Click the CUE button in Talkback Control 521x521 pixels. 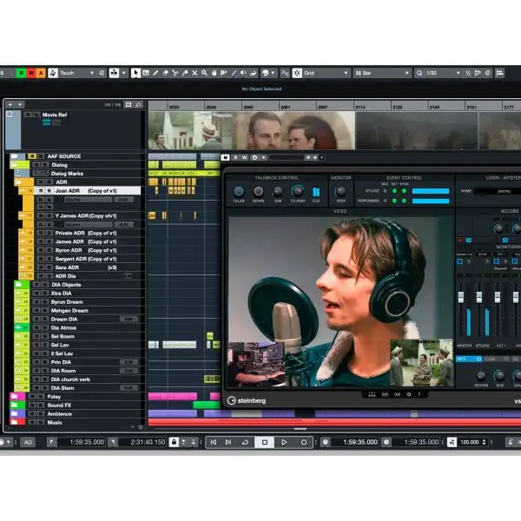click(315, 192)
